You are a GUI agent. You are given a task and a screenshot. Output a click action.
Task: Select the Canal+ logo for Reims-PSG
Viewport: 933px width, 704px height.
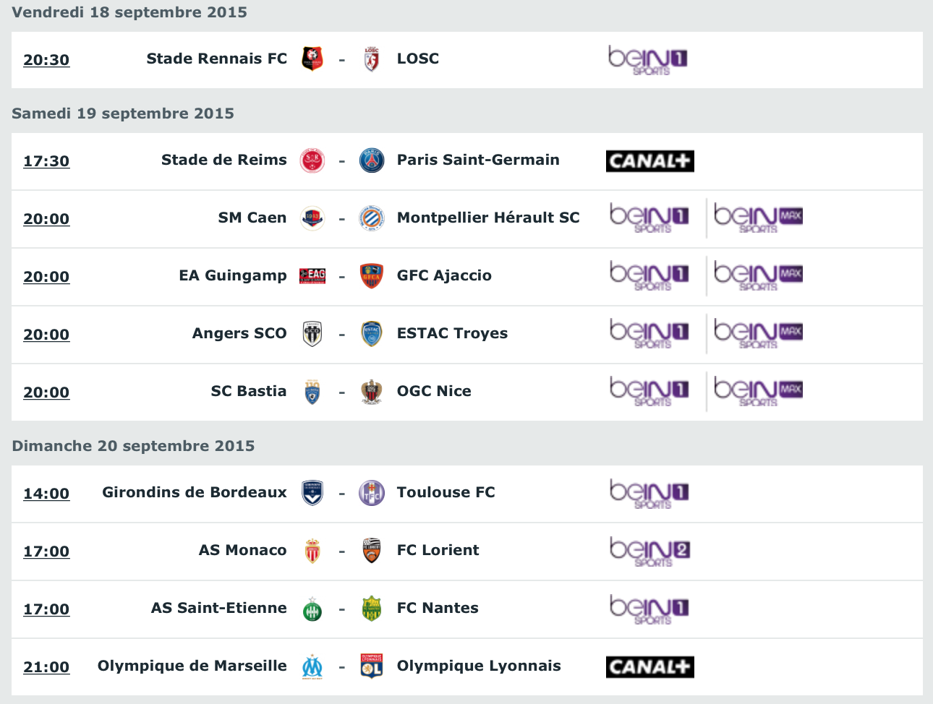(649, 160)
